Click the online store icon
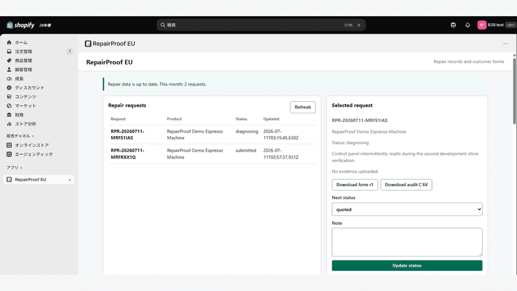Screen dimensions: 517x291 (9, 145)
